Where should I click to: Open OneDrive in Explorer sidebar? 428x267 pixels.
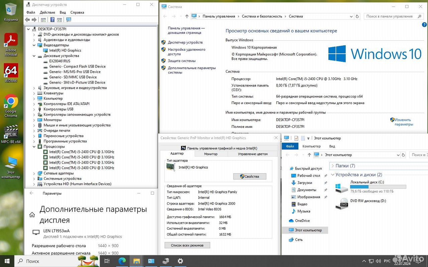coord(302,221)
